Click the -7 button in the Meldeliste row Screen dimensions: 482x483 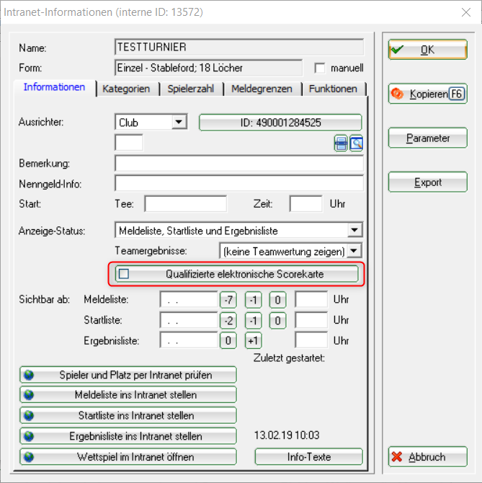click(228, 299)
